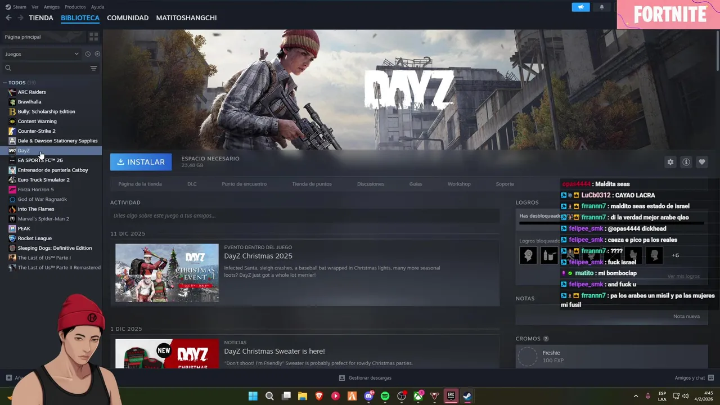Open the Productos menu
720x405 pixels.
pyautogui.click(x=75, y=7)
